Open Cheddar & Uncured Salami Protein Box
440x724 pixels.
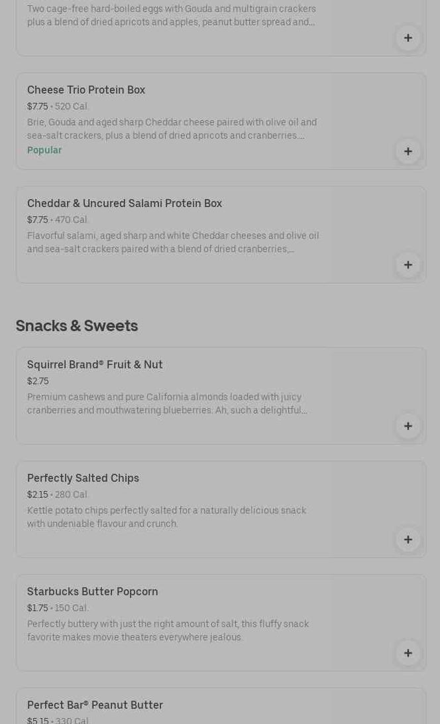pos(125,204)
